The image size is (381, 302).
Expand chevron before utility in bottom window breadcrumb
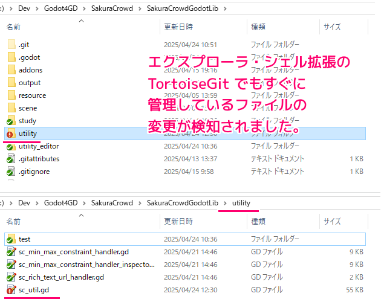[225, 203]
